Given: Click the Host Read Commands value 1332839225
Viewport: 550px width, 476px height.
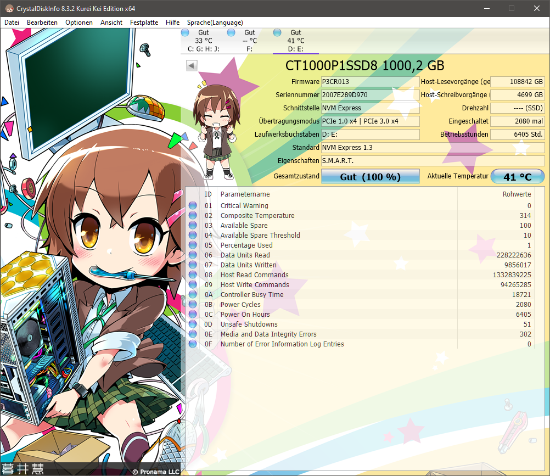Looking at the screenshot, I should tap(512, 275).
